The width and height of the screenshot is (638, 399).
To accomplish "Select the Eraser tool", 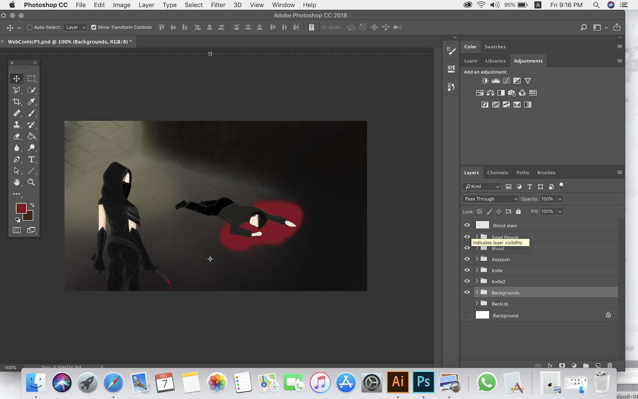I will pos(16,136).
